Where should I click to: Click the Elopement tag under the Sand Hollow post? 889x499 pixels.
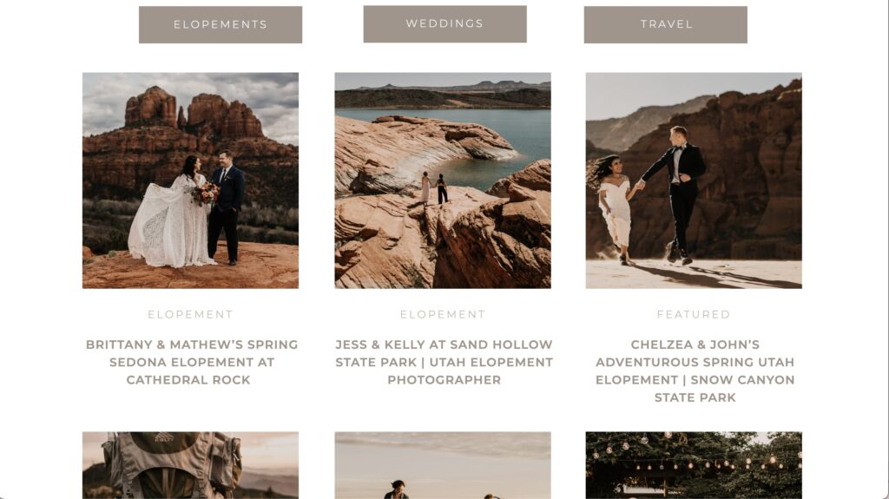click(x=443, y=314)
